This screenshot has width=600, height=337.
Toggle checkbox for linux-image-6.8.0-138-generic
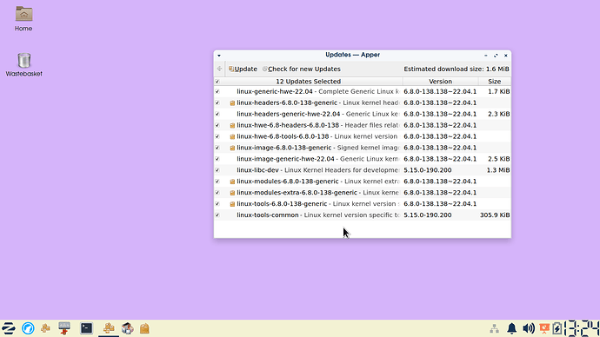click(217, 148)
